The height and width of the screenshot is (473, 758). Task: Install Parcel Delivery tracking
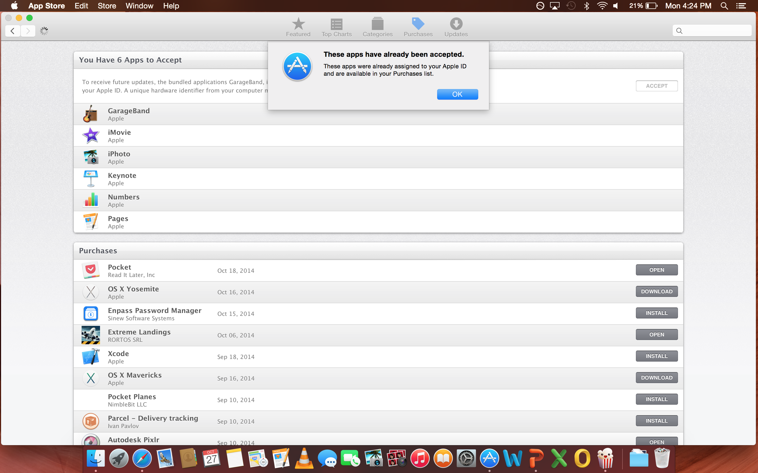point(656,421)
